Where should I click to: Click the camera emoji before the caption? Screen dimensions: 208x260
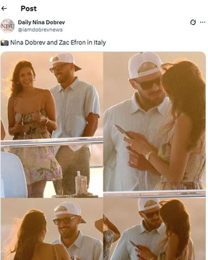tap(4, 43)
